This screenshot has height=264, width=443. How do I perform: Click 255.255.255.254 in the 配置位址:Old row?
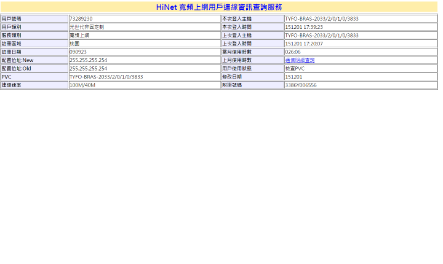coord(88,69)
